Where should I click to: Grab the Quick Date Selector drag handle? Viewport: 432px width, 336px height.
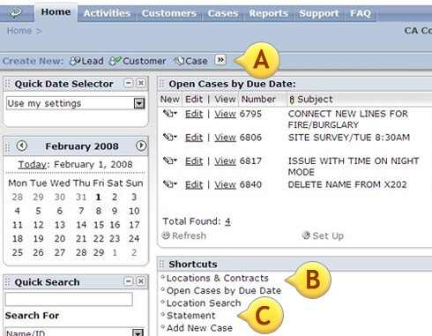point(8,84)
